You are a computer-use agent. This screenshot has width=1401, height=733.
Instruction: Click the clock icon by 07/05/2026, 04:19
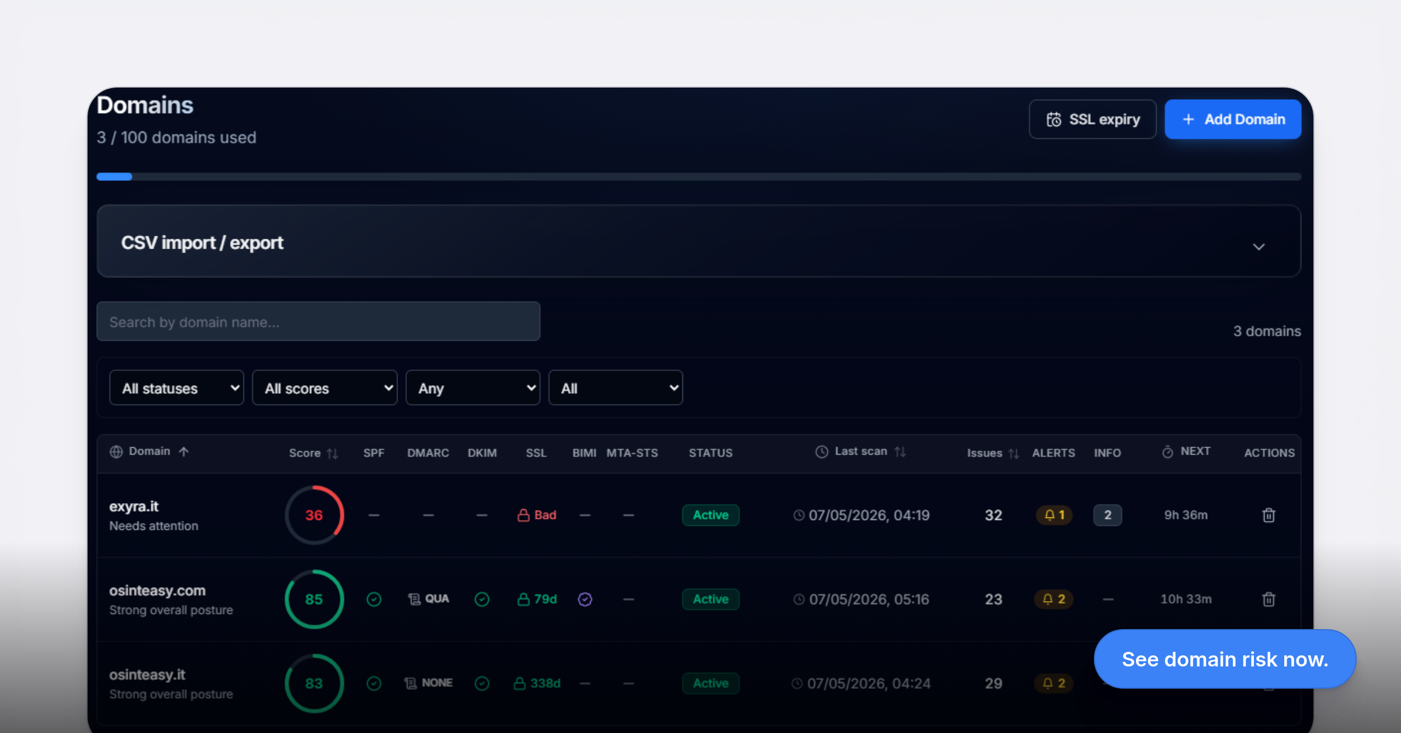(799, 515)
